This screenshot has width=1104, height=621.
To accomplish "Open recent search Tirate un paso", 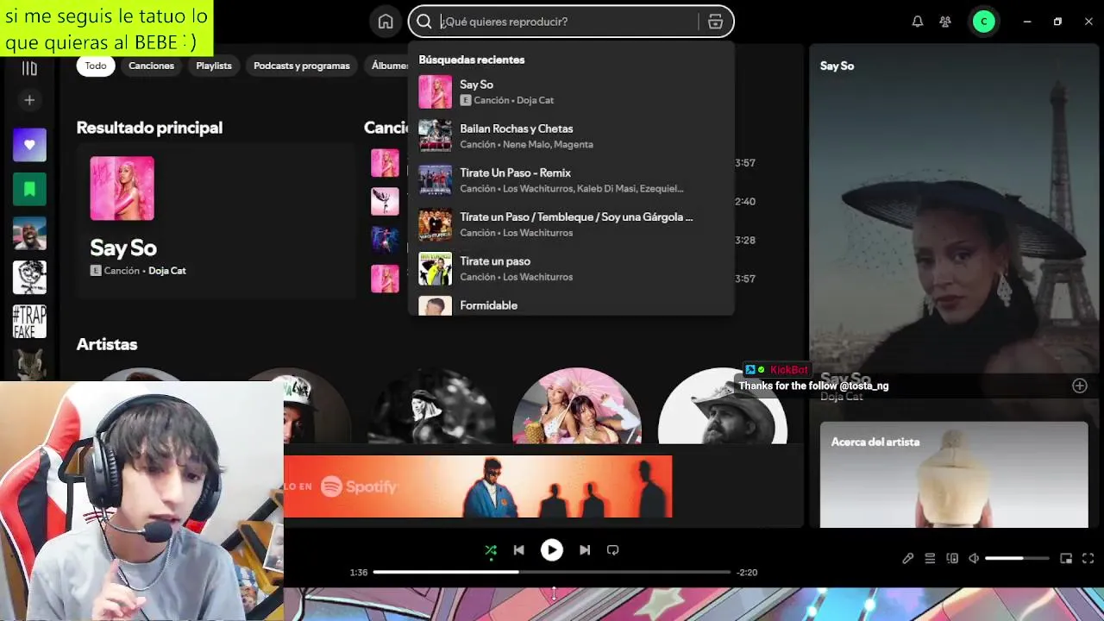I will coord(571,269).
